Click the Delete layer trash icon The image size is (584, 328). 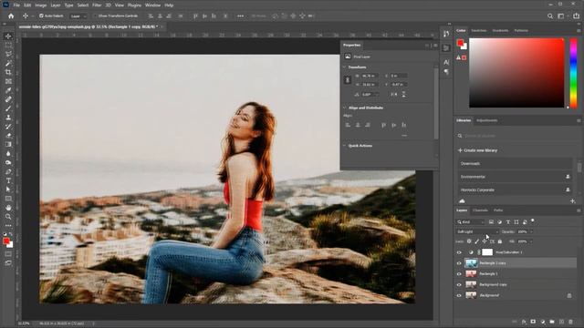tap(570, 322)
